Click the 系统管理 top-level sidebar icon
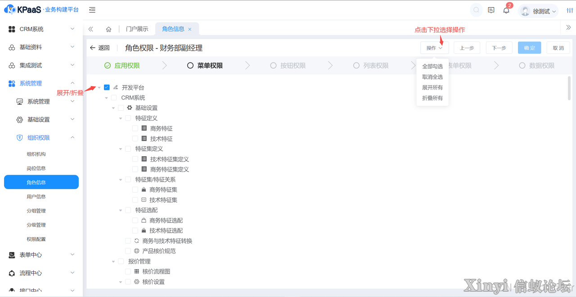 (12, 84)
